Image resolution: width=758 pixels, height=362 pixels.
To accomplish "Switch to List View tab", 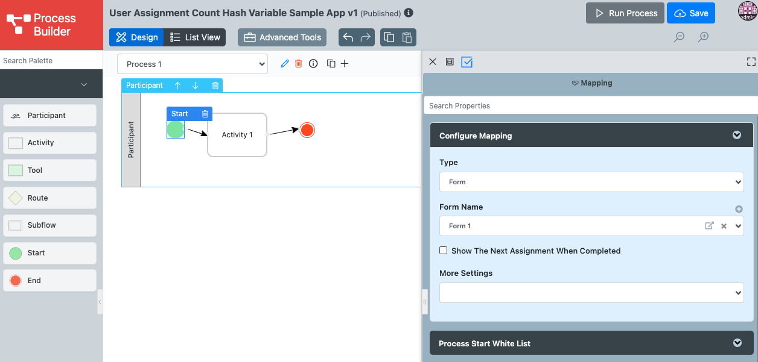I will pyautogui.click(x=195, y=37).
